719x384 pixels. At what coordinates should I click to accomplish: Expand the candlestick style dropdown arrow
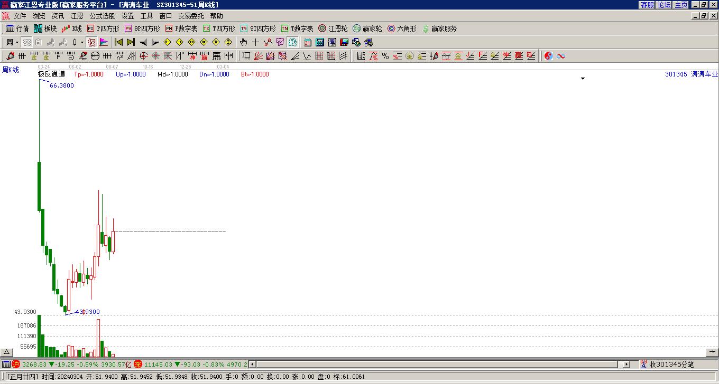82,42
